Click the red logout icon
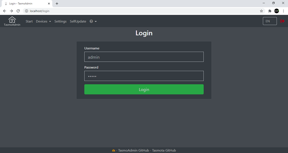 click(x=282, y=21)
